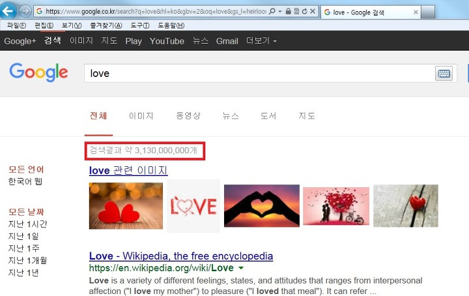Select the 모든 날짜 filter

coord(26,212)
